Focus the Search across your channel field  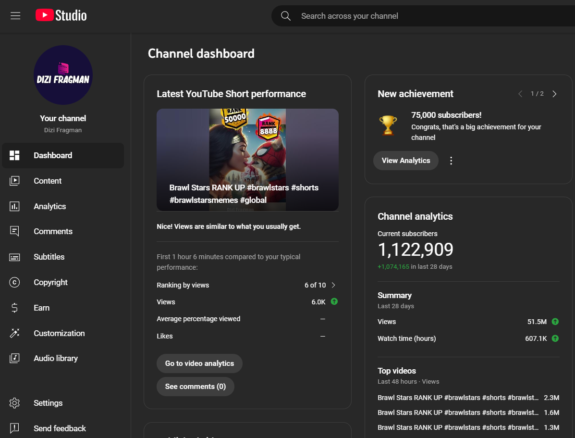(x=423, y=16)
